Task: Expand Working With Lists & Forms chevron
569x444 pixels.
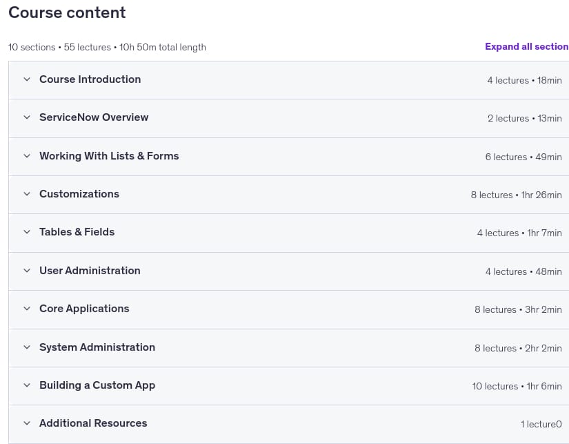Action: click(27, 156)
